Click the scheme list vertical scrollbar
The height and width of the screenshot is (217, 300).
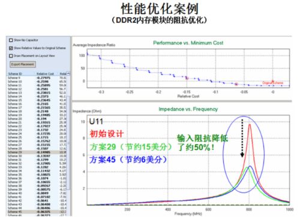68,143
